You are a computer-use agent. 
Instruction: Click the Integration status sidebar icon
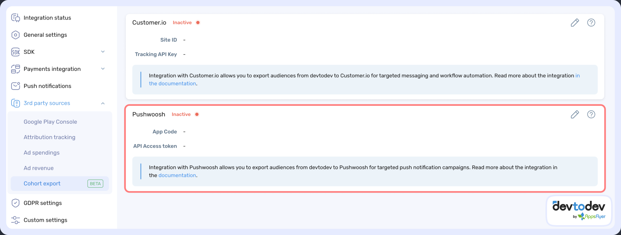16,18
